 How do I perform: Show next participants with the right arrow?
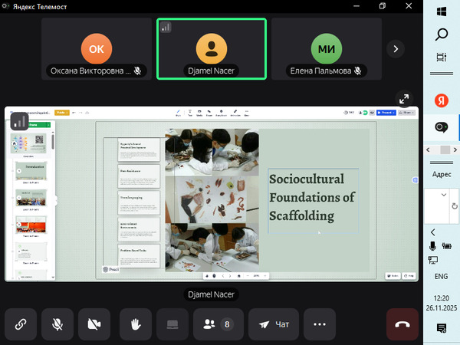click(x=396, y=48)
